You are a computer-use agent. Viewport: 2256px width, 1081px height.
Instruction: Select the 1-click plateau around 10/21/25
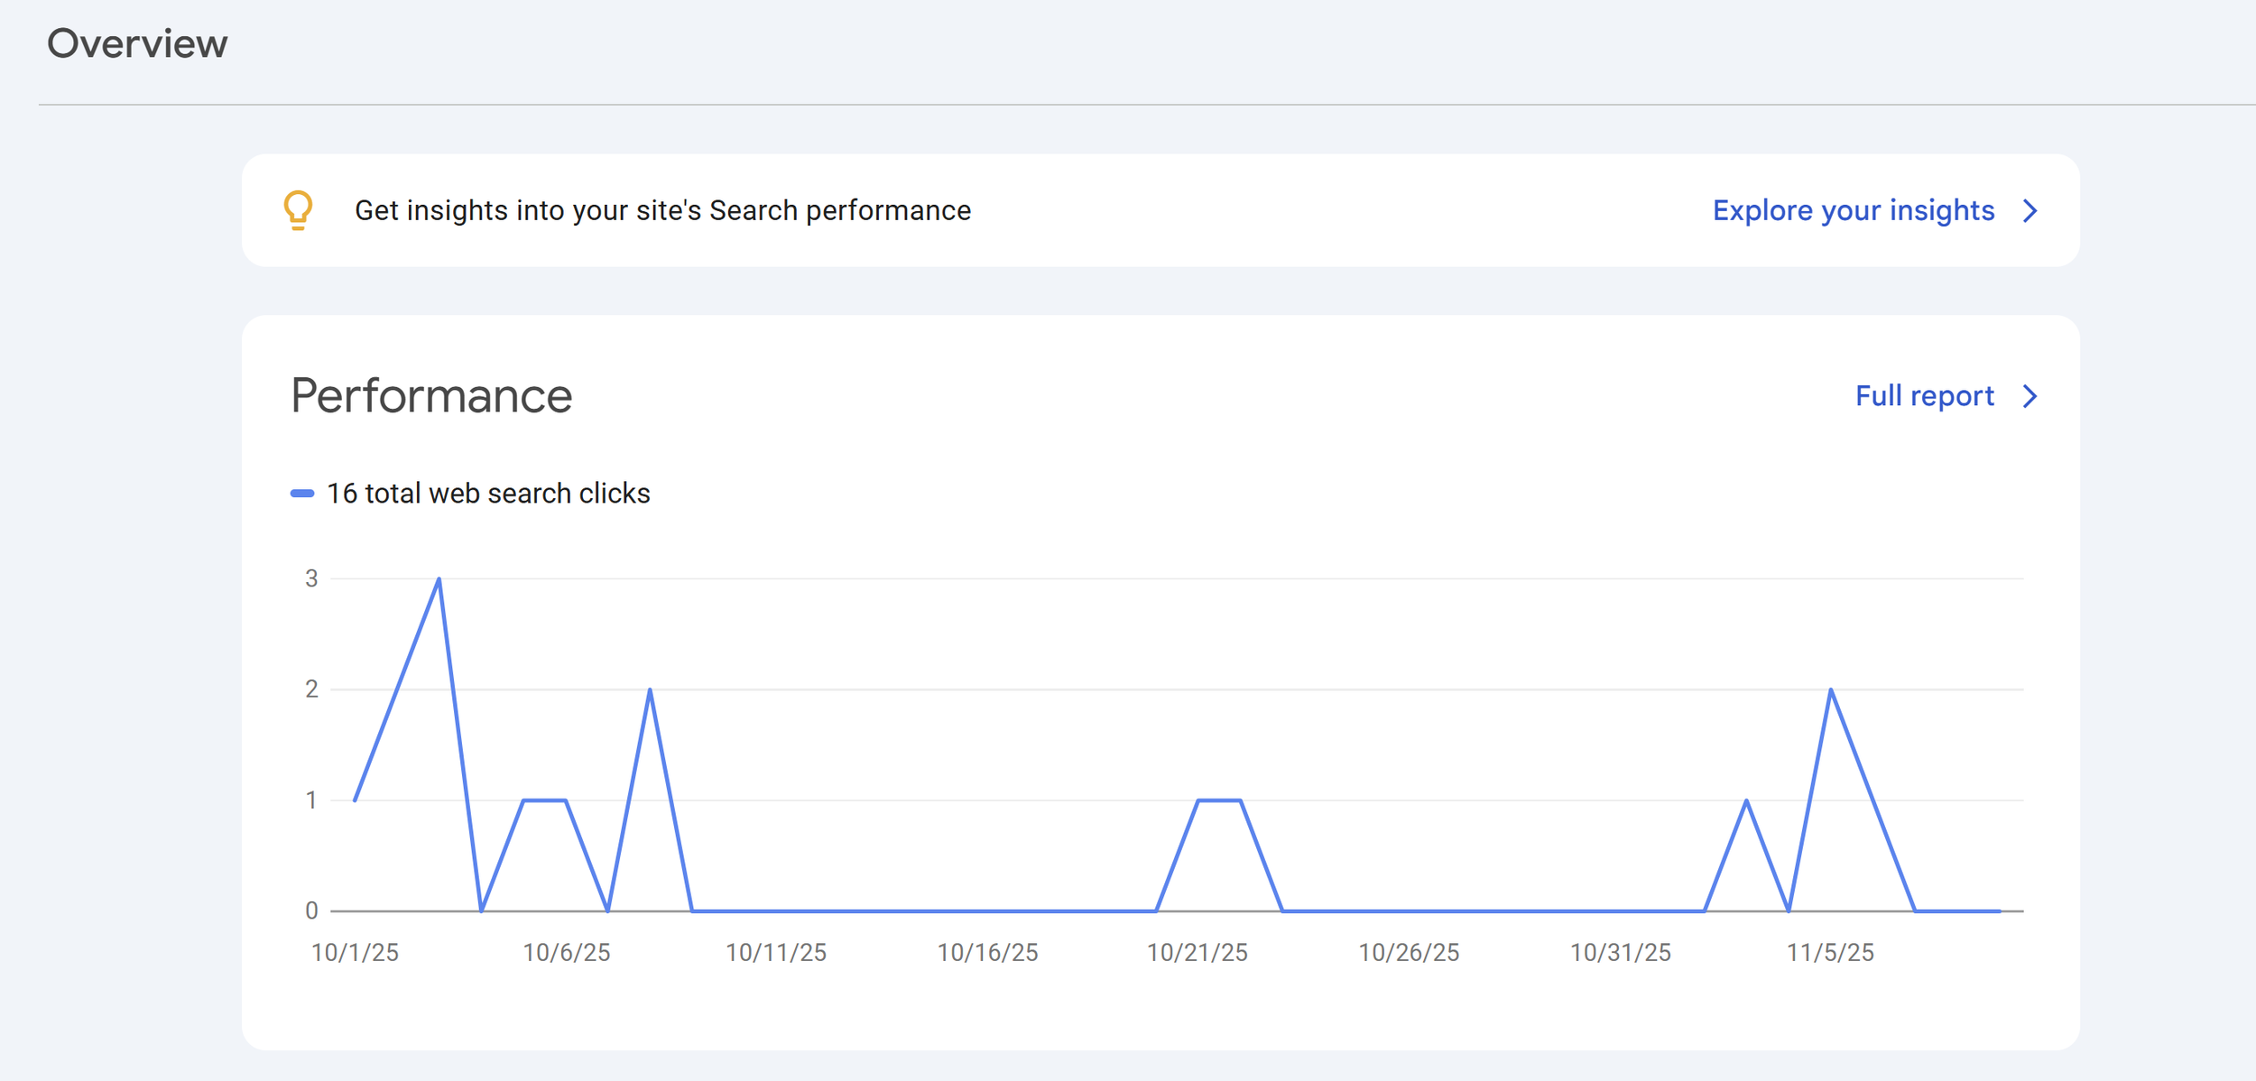[x=1218, y=799]
